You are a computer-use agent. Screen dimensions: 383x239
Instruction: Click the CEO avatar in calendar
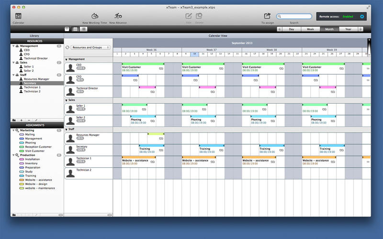click(x=70, y=68)
